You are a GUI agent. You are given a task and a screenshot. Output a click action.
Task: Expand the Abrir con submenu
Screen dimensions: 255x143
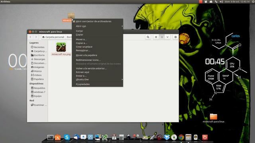pyautogui.click(x=97, y=26)
